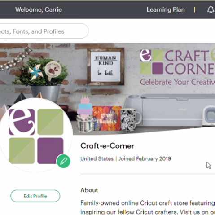Click the Welcome, Carrie greeting
The height and width of the screenshot is (215, 215).
tap(39, 9)
